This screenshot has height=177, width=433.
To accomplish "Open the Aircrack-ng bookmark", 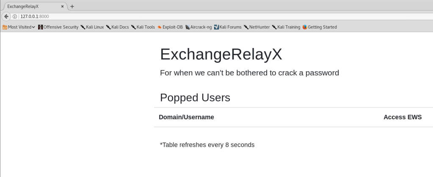I will [x=199, y=27].
